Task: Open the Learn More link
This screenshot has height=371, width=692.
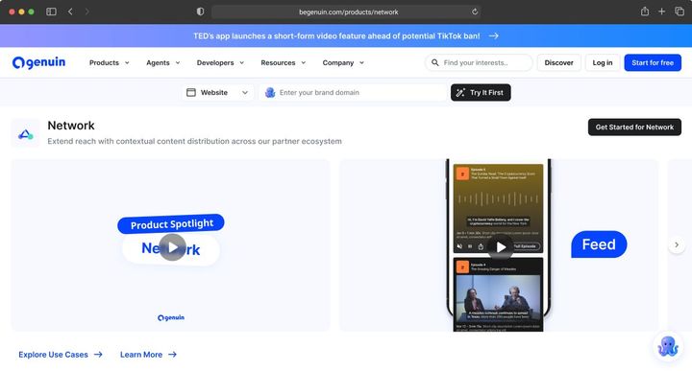Action: click(x=148, y=355)
